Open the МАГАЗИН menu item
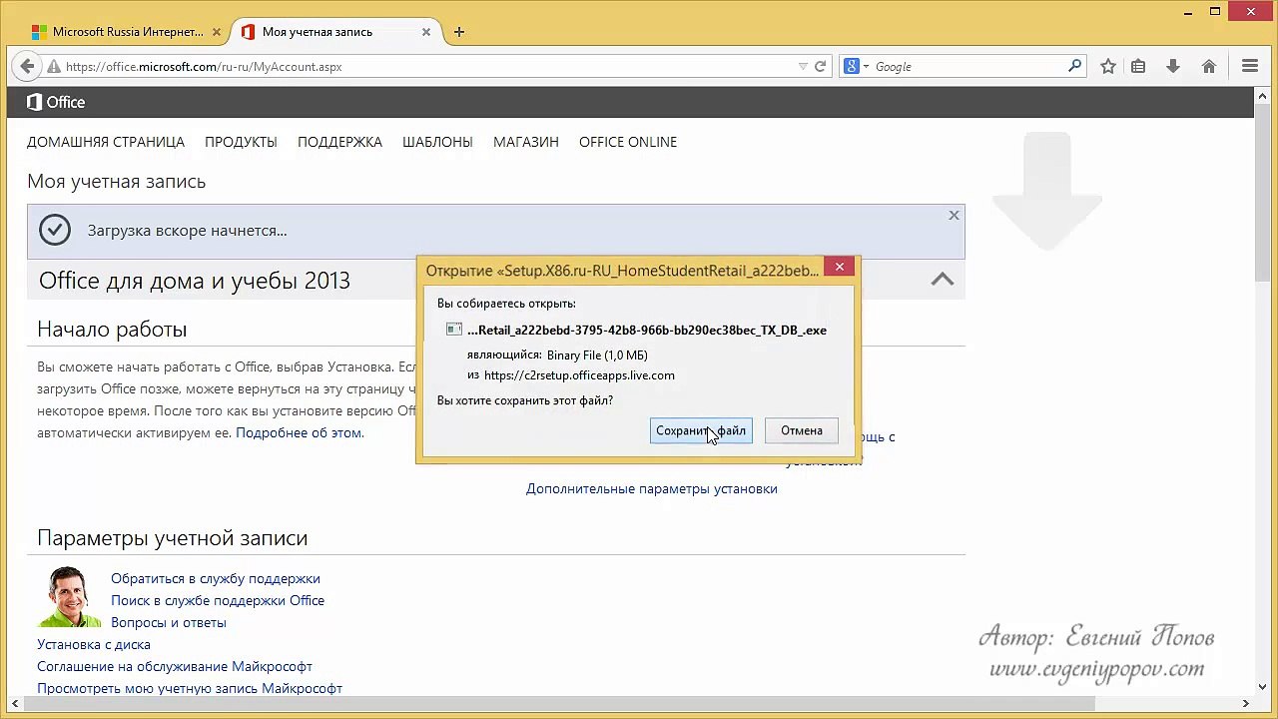1278x719 pixels. 526,142
